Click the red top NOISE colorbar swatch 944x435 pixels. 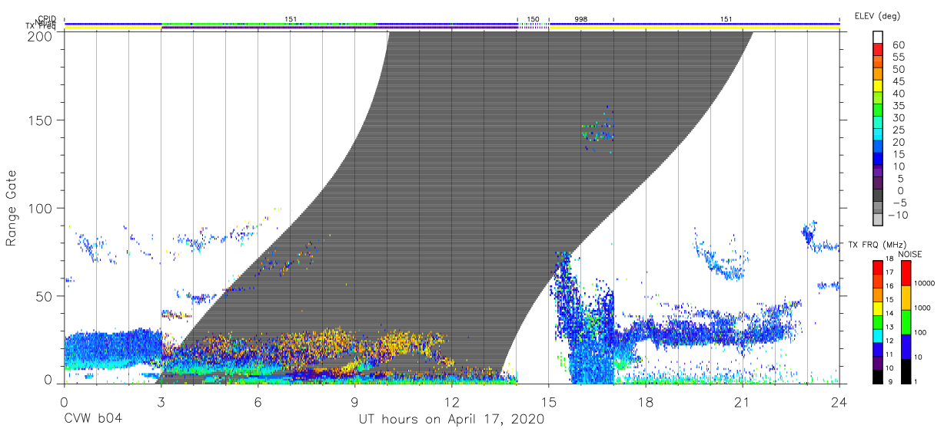[906, 272]
